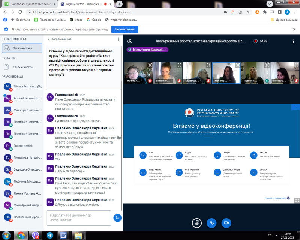
Task: Click the red recording indicator
Action: click(256, 41)
